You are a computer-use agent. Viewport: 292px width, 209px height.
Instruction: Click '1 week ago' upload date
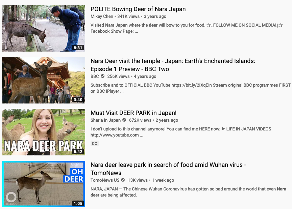163,180
